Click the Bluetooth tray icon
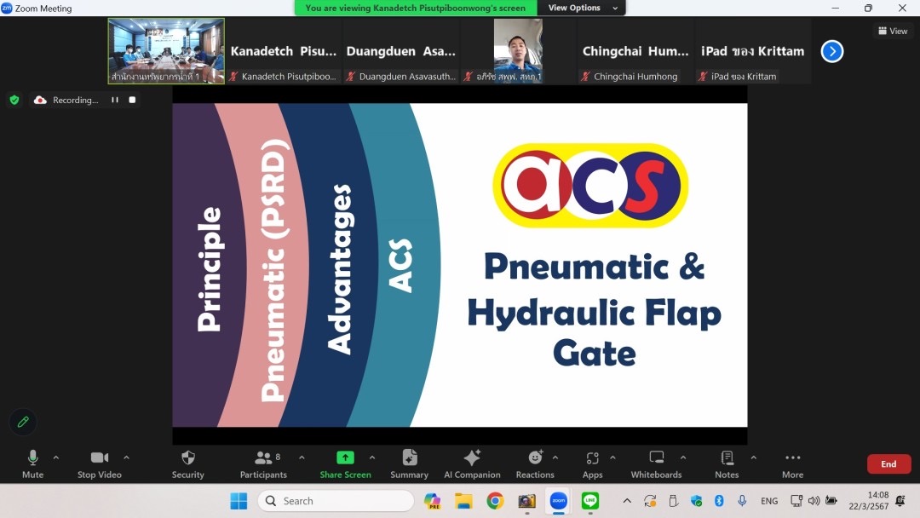 (719, 501)
